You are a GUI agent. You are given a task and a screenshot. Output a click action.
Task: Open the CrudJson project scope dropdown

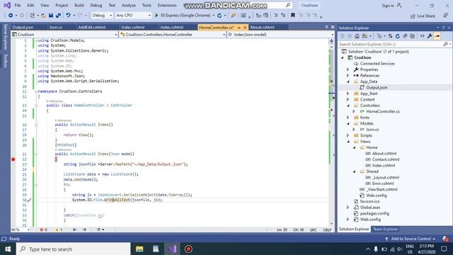tap(64, 35)
